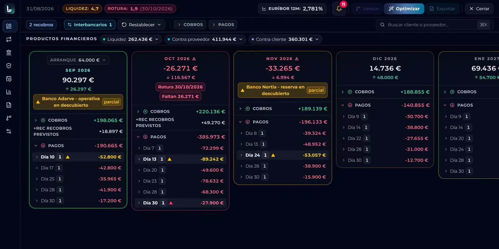Expand Día 22 row in December
The image size is (499, 249).
point(385,138)
